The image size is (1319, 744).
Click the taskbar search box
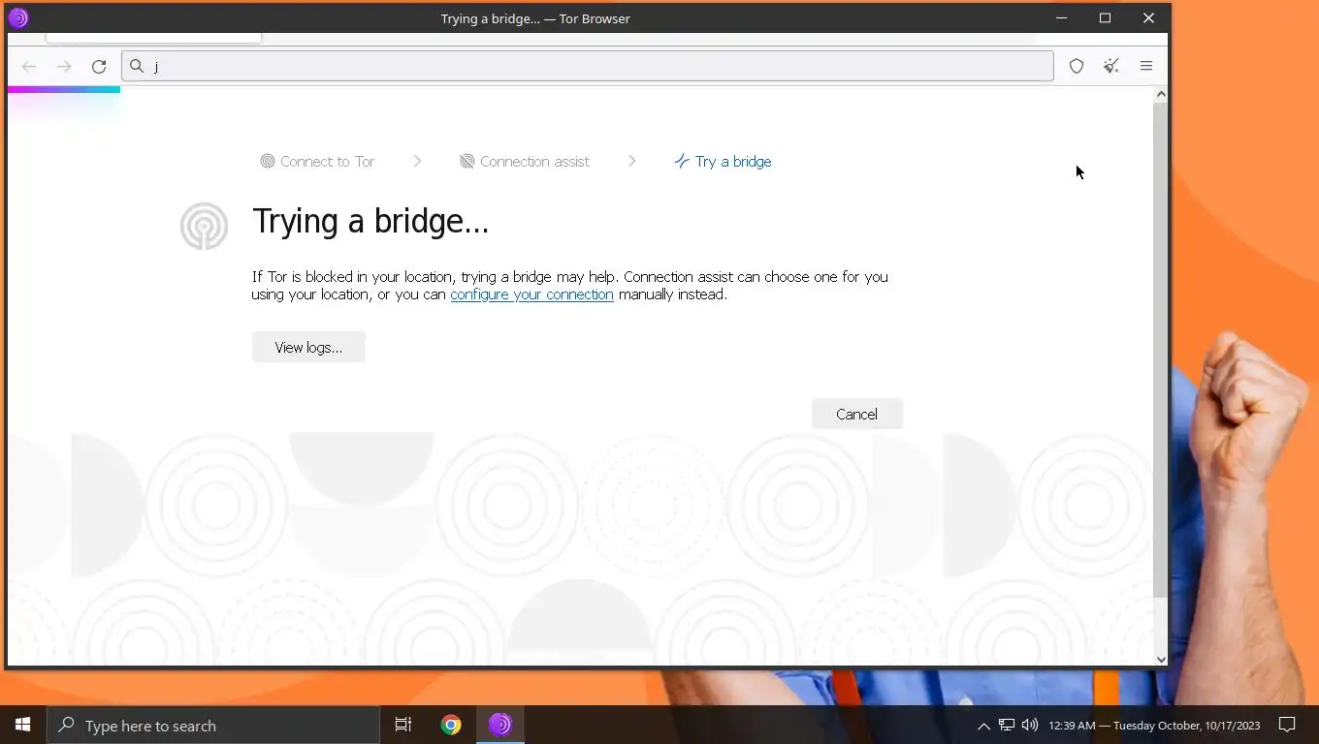[x=213, y=726]
